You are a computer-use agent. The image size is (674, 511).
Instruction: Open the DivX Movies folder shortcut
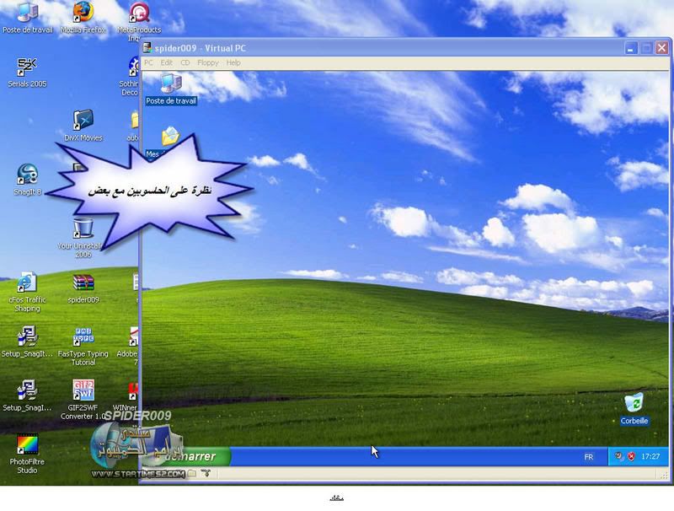coord(83,126)
